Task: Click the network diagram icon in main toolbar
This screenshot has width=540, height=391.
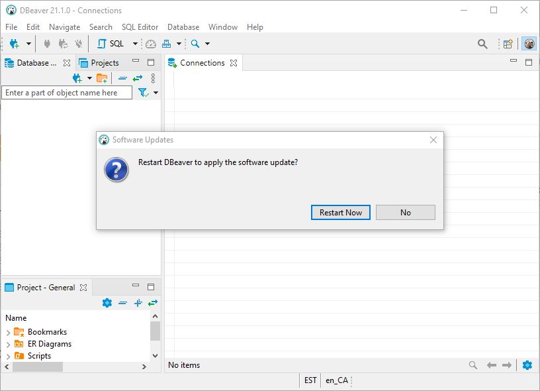Action: click(x=167, y=44)
